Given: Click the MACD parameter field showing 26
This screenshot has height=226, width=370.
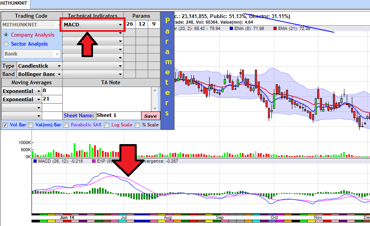Looking at the screenshot, I should click(x=130, y=24).
